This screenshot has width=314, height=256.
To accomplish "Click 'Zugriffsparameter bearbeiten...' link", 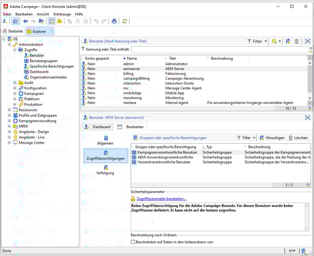I will 161,199.
